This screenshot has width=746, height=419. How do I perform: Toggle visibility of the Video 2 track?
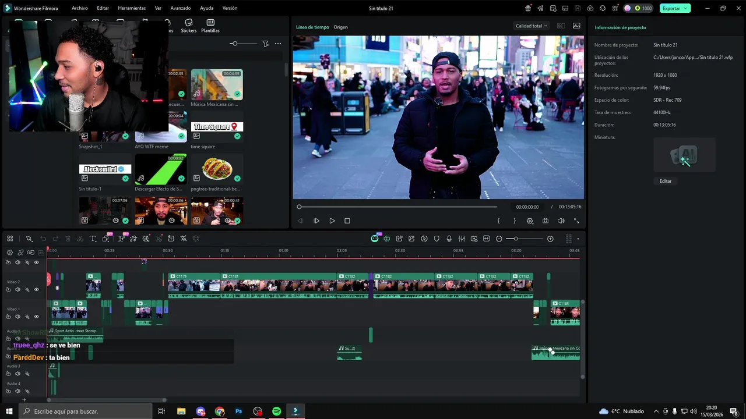pyautogui.click(x=36, y=289)
